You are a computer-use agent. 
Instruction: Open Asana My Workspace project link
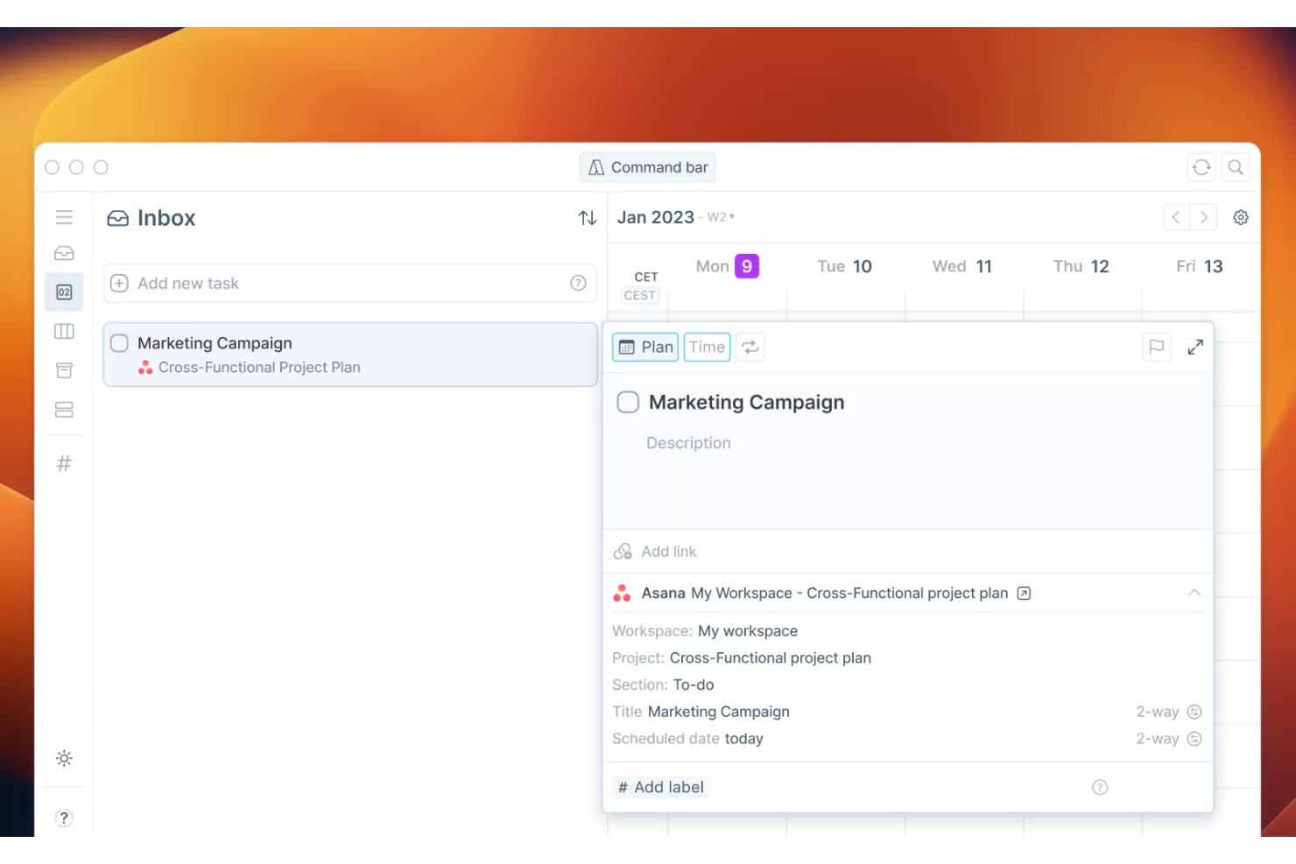(x=849, y=594)
